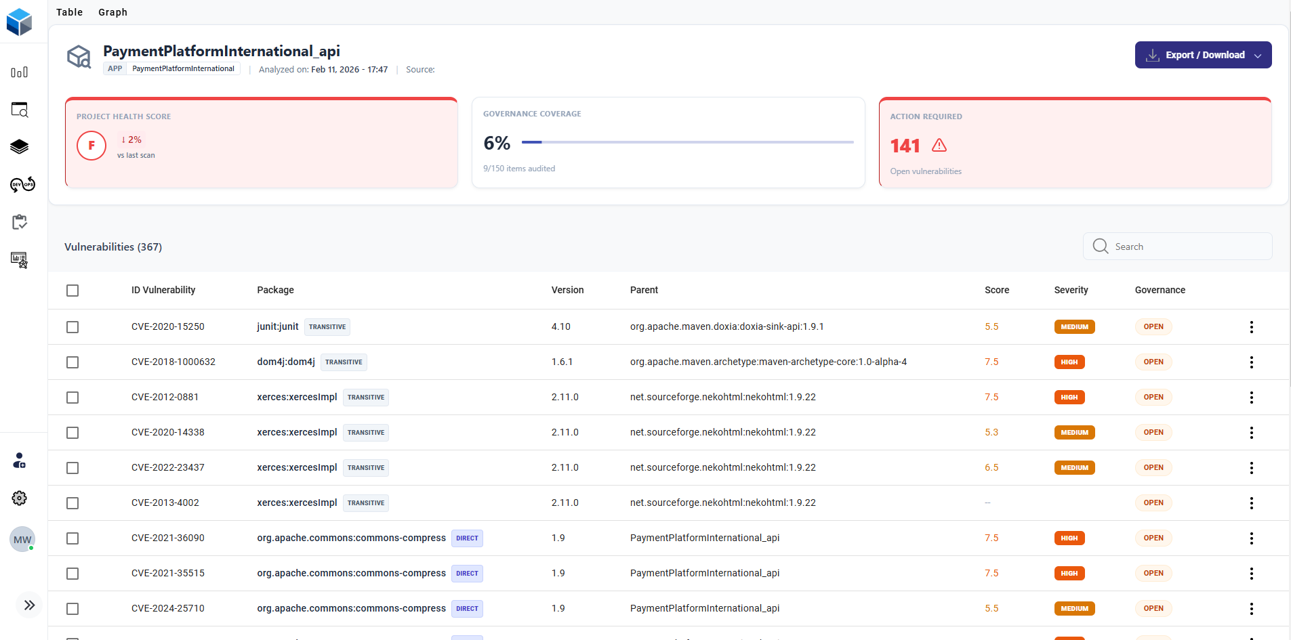Open the browser search sidebar icon
Image resolution: width=1291 pixels, height=640 pixels.
20,110
